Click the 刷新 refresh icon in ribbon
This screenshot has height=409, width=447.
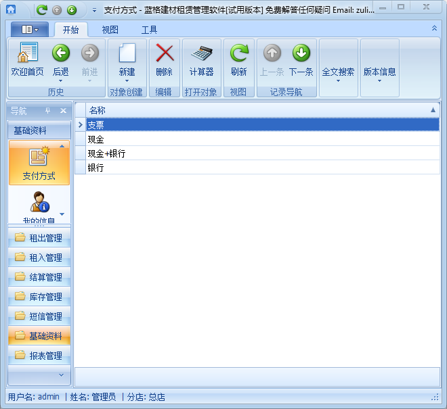tap(238, 53)
